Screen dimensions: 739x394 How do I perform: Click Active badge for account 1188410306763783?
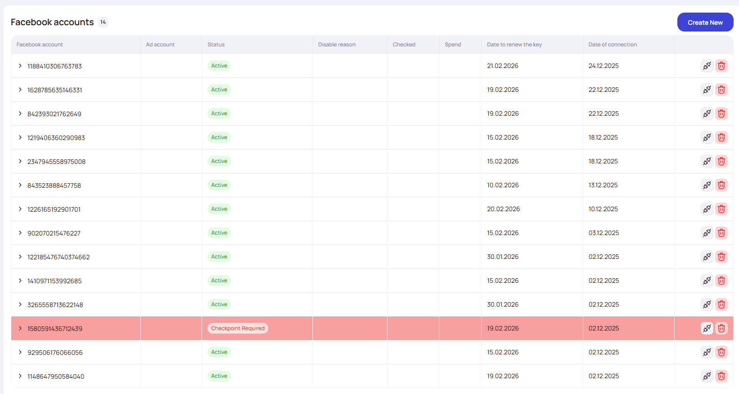[x=219, y=66]
